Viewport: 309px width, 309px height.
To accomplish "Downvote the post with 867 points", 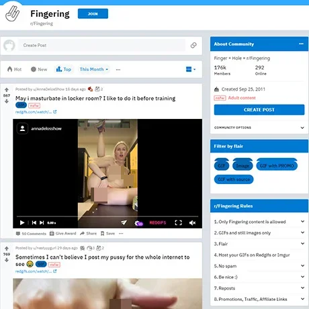I will click(7, 101).
